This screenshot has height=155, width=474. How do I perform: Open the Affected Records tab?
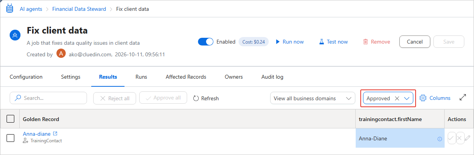point(186,77)
